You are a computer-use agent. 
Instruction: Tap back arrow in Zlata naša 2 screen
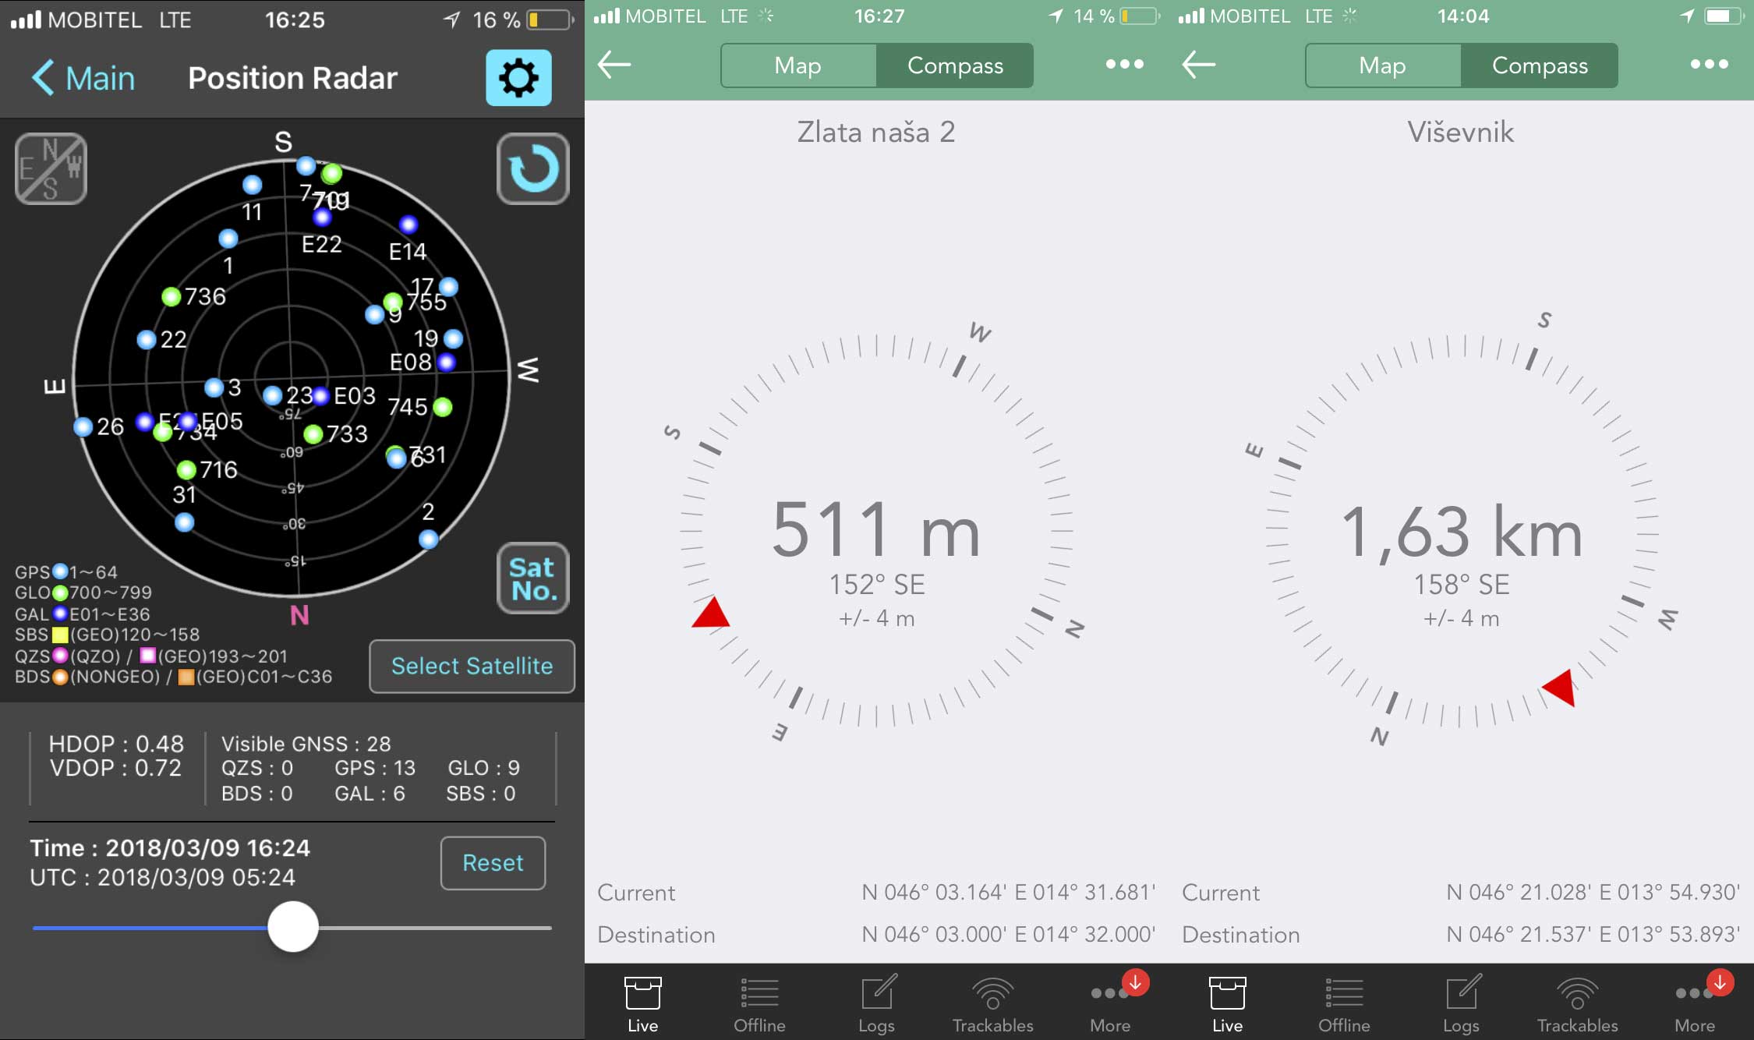point(614,64)
